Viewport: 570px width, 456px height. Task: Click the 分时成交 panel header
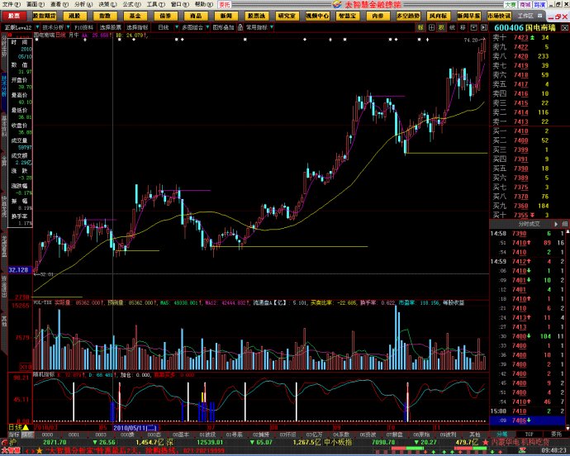pyautogui.click(x=529, y=224)
